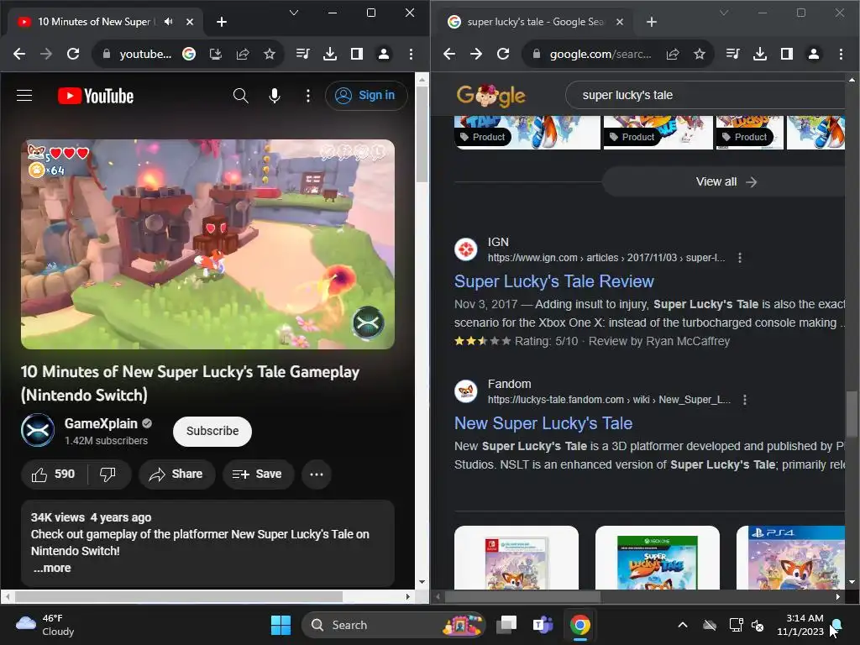This screenshot has width=860, height=645.
Task: Reload the Google search page
Action: (x=503, y=54)
